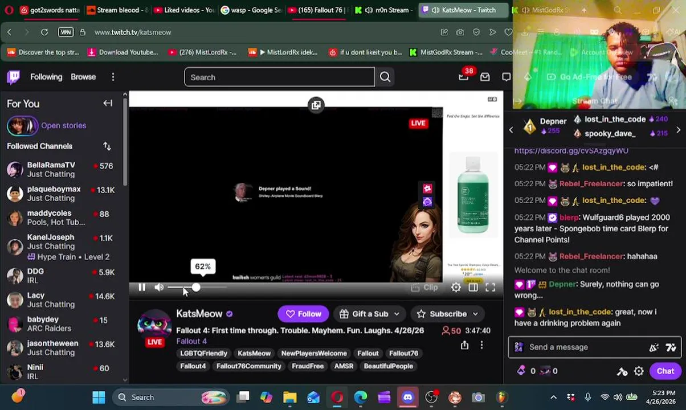Switch to the Stream bleood tab
Screen dimensions: 686x410
(x=118, y=10)
